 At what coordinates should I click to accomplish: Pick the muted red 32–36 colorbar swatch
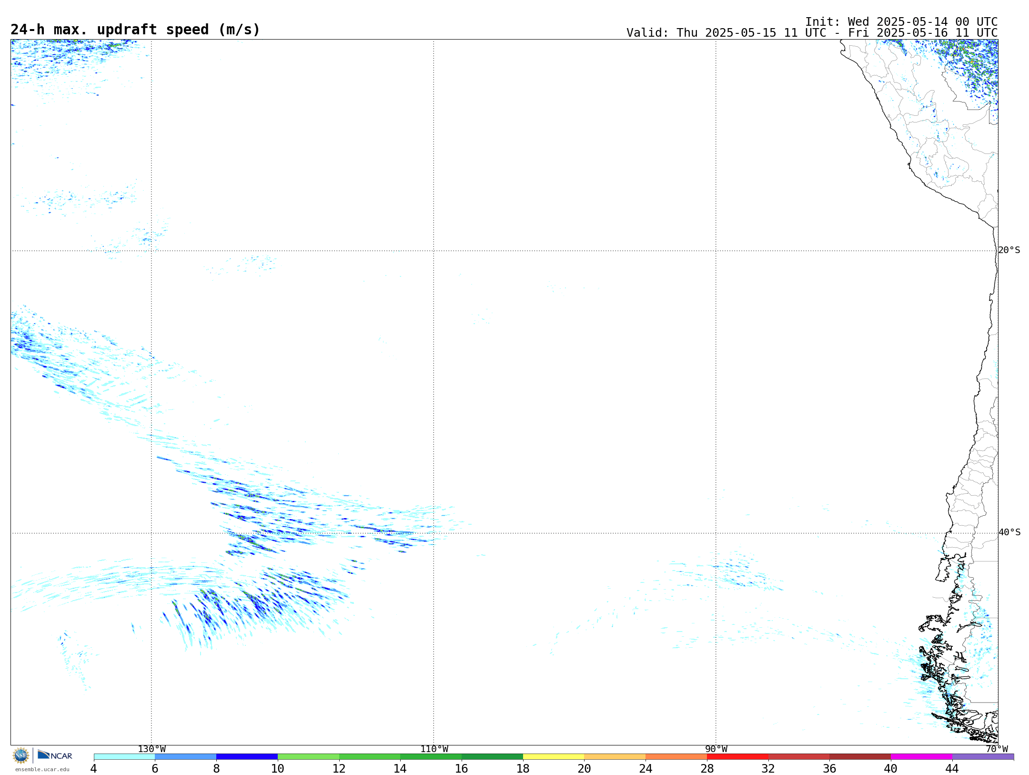pyautogui.click(x=799, y=757)
